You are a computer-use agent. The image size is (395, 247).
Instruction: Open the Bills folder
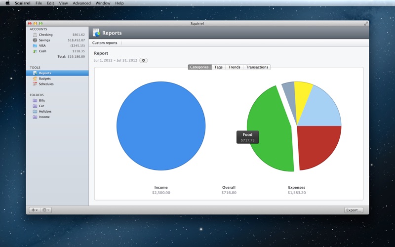(42, 100)
